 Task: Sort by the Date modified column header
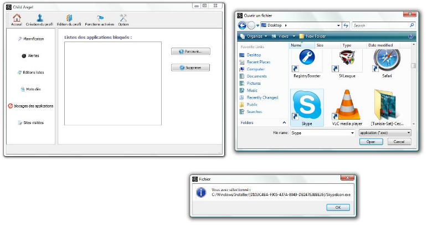click(383, 45)
